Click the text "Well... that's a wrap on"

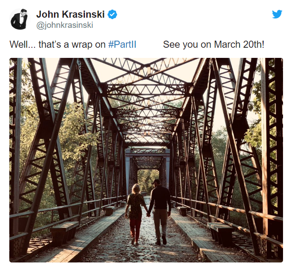pyautogui.click(x=57, y=45)
